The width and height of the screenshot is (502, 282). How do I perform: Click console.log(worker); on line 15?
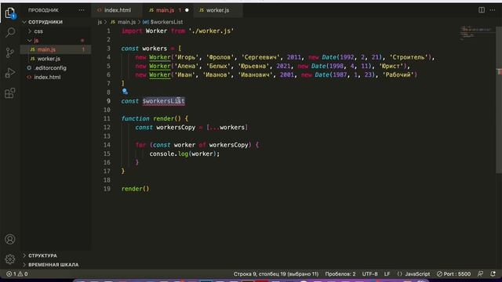[x=184, y=154]
